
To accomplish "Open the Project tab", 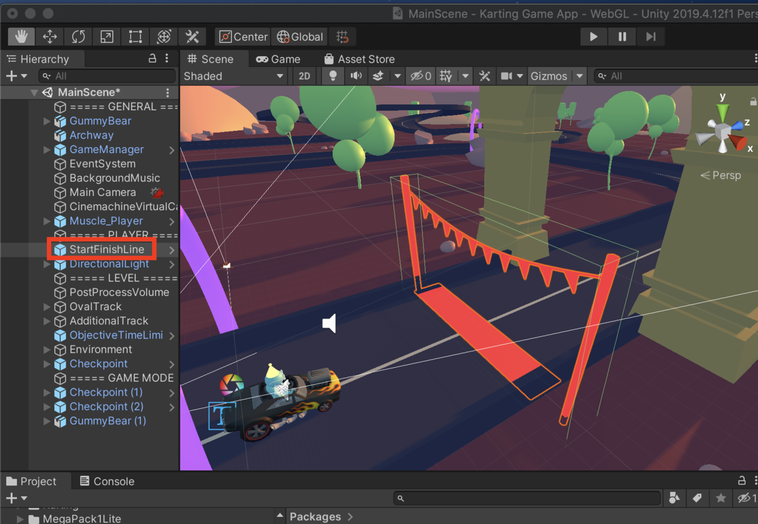I will click(32, 481).
